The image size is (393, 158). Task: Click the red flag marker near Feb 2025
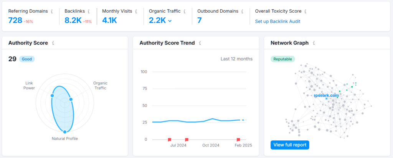click(x=238, y=140)
